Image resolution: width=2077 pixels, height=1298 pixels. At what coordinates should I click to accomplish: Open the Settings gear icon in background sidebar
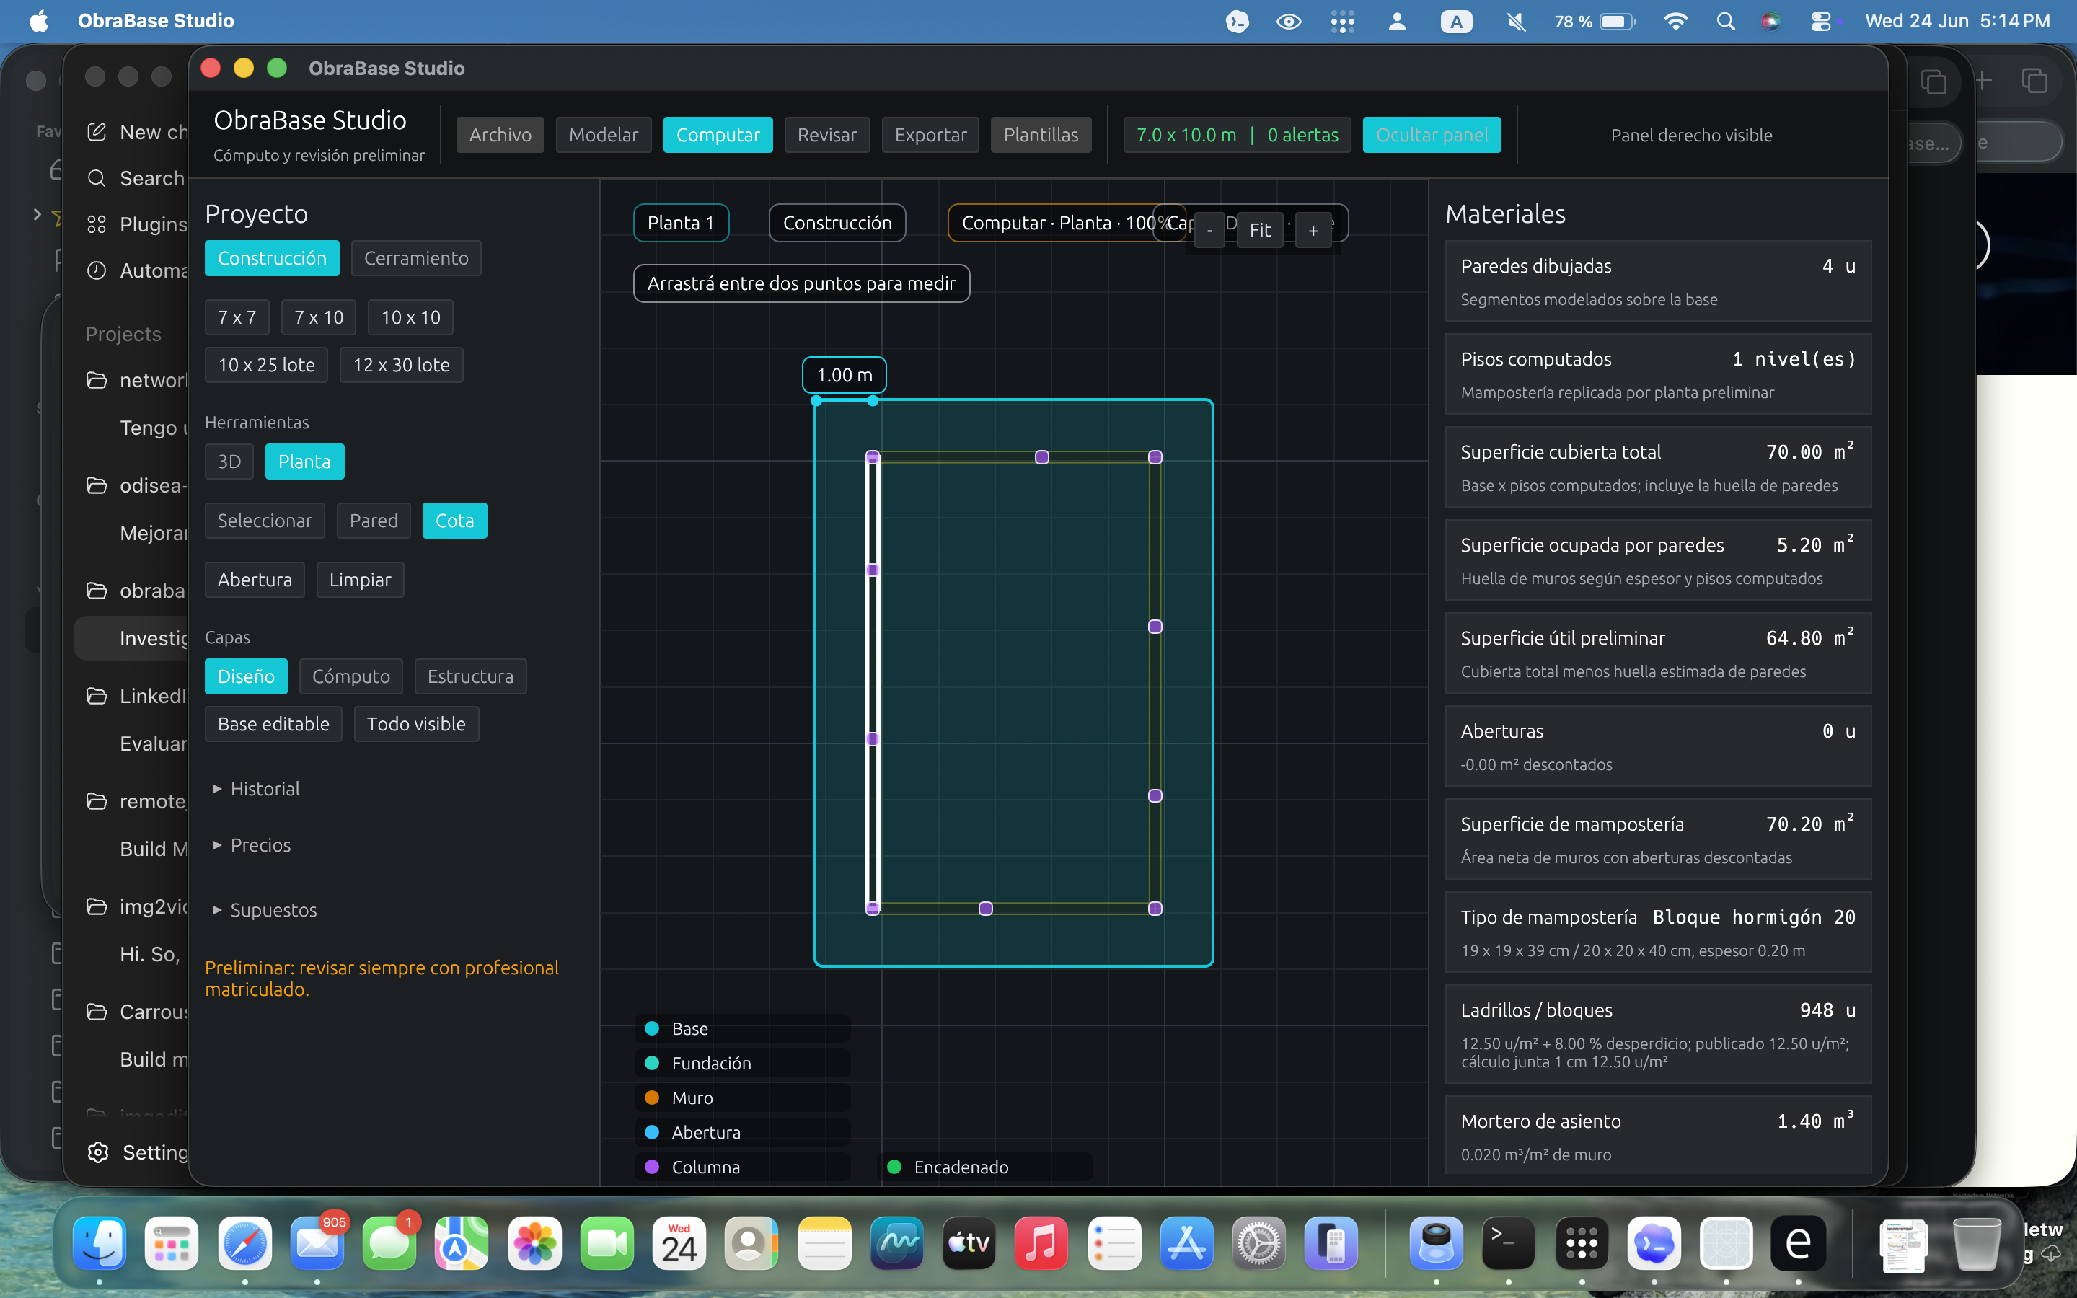pyautogui.click(x=98, y=1152)
